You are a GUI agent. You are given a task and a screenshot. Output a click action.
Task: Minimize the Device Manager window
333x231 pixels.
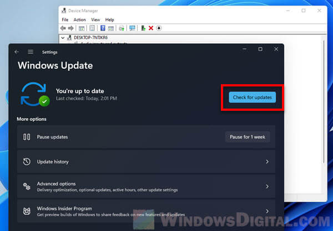click(x=288, y=11)
